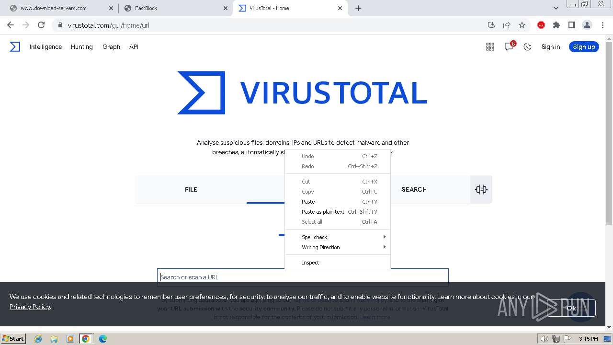
Task: Open the Chrome profile avatar
Action: [x=587, y=25]
